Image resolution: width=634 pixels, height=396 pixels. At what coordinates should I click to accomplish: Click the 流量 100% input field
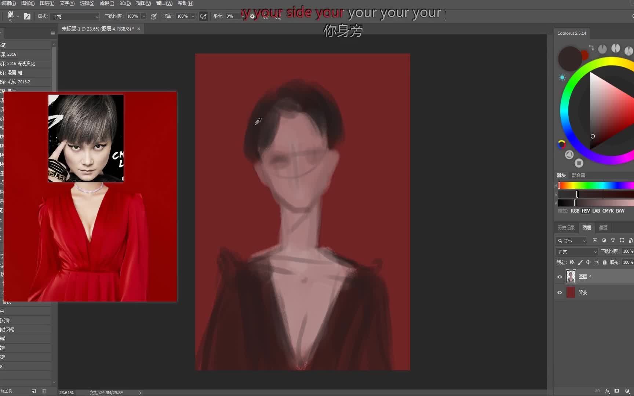point(183,16)
